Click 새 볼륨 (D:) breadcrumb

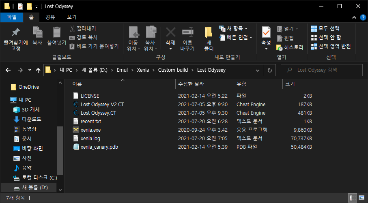point(95,70)
